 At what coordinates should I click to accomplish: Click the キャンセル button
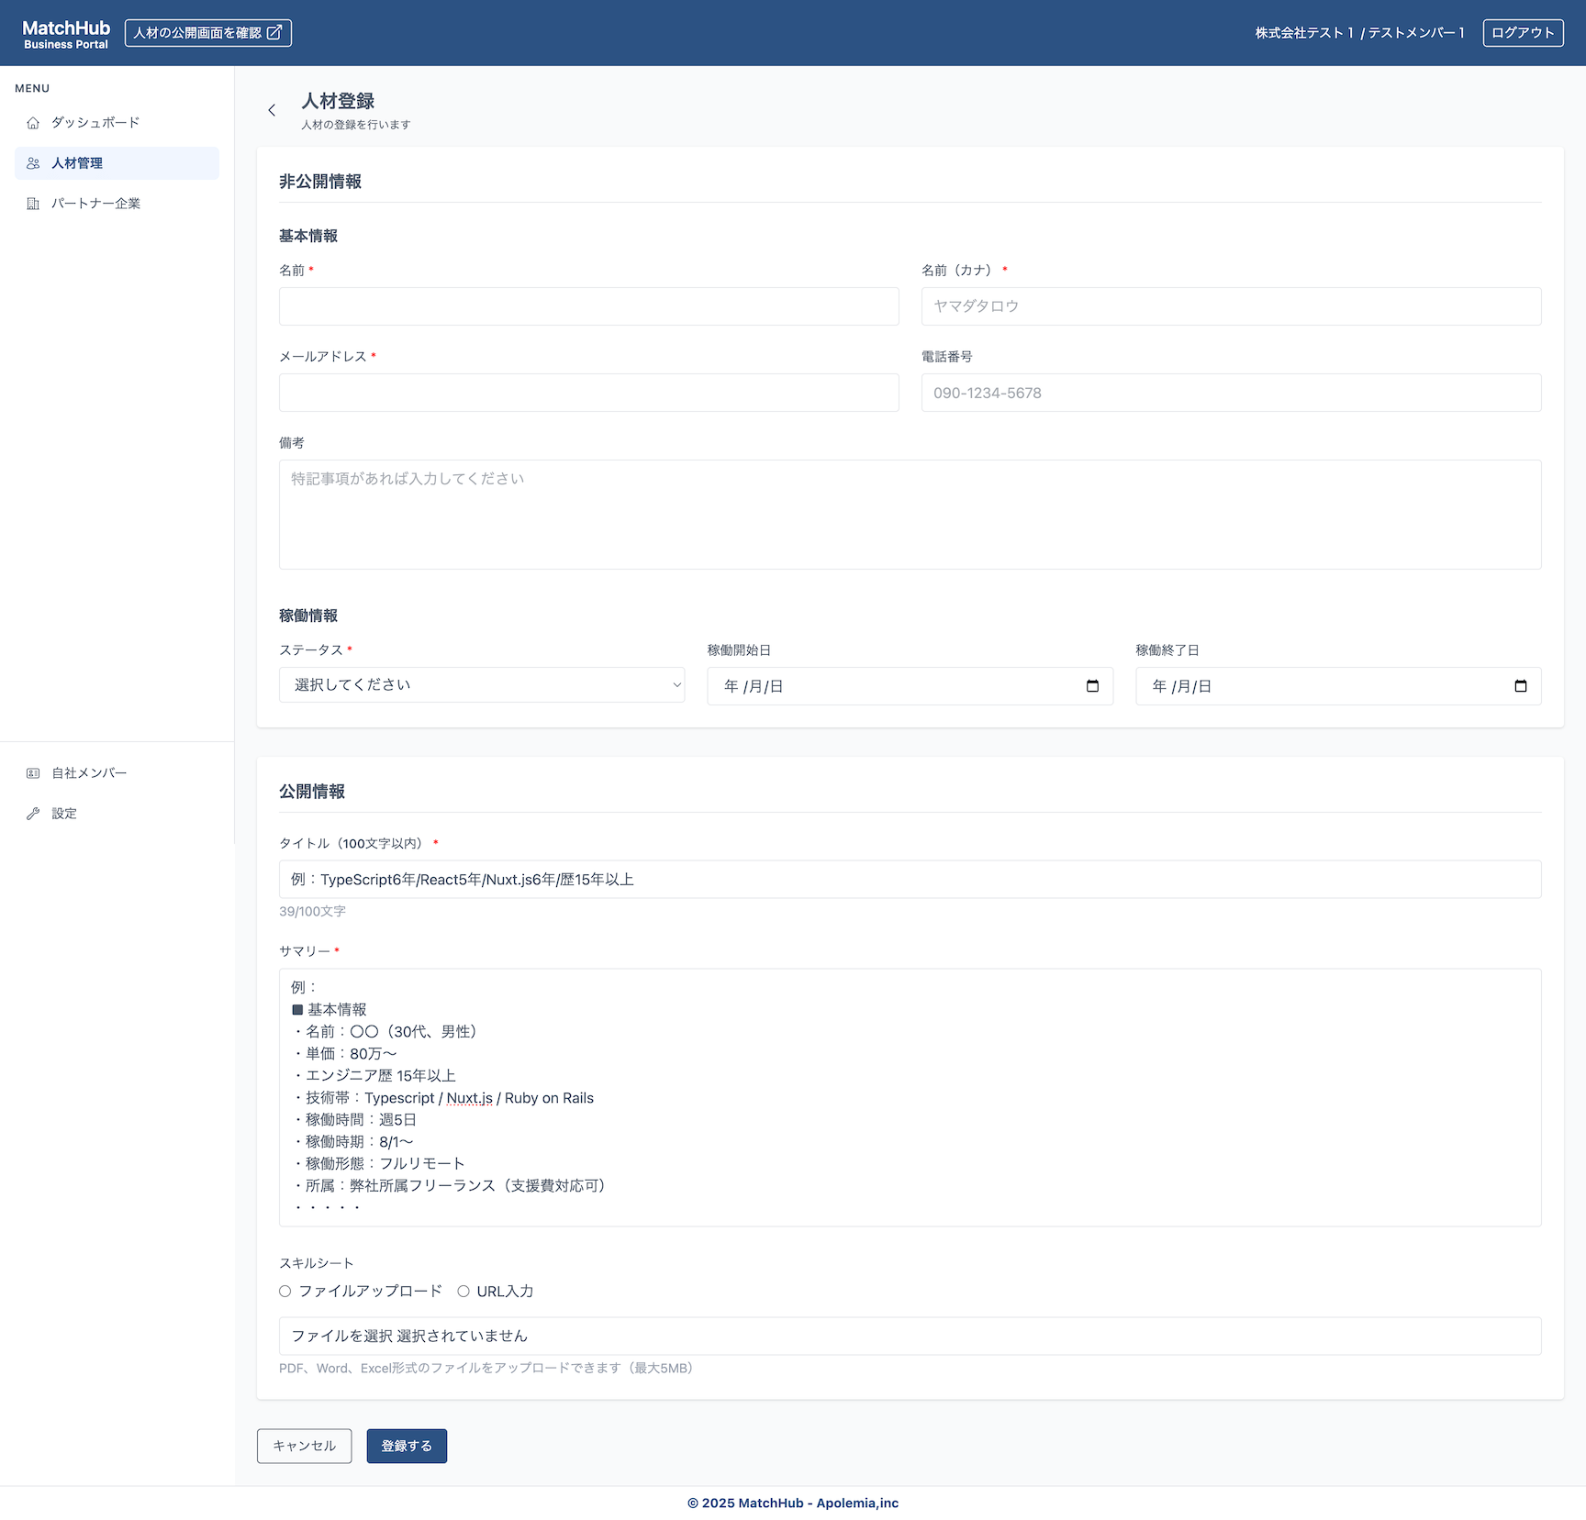(304, 1446)
